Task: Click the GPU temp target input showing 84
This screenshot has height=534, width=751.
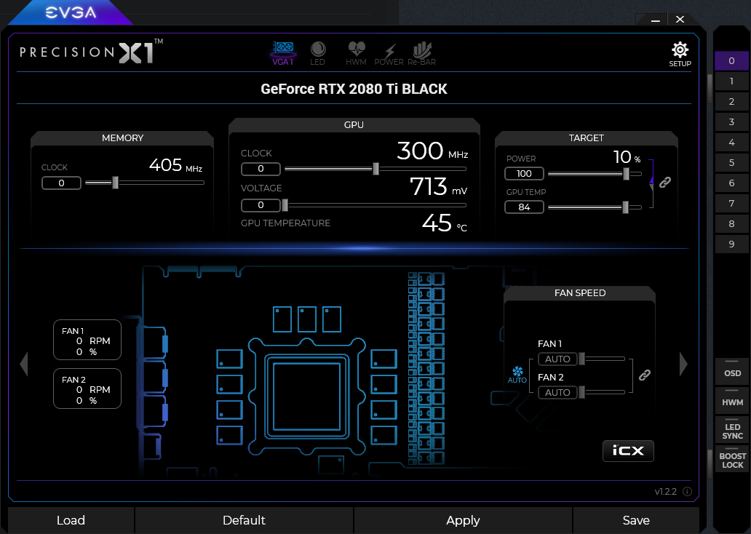Action: 524,207
